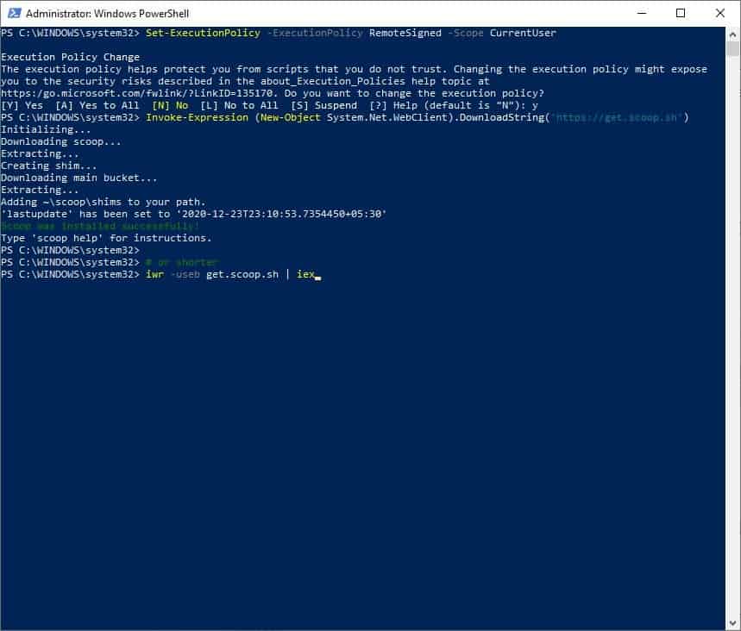Click the highlighted '[N] No' option
The image size is (741, 631).
click(170, 105)
